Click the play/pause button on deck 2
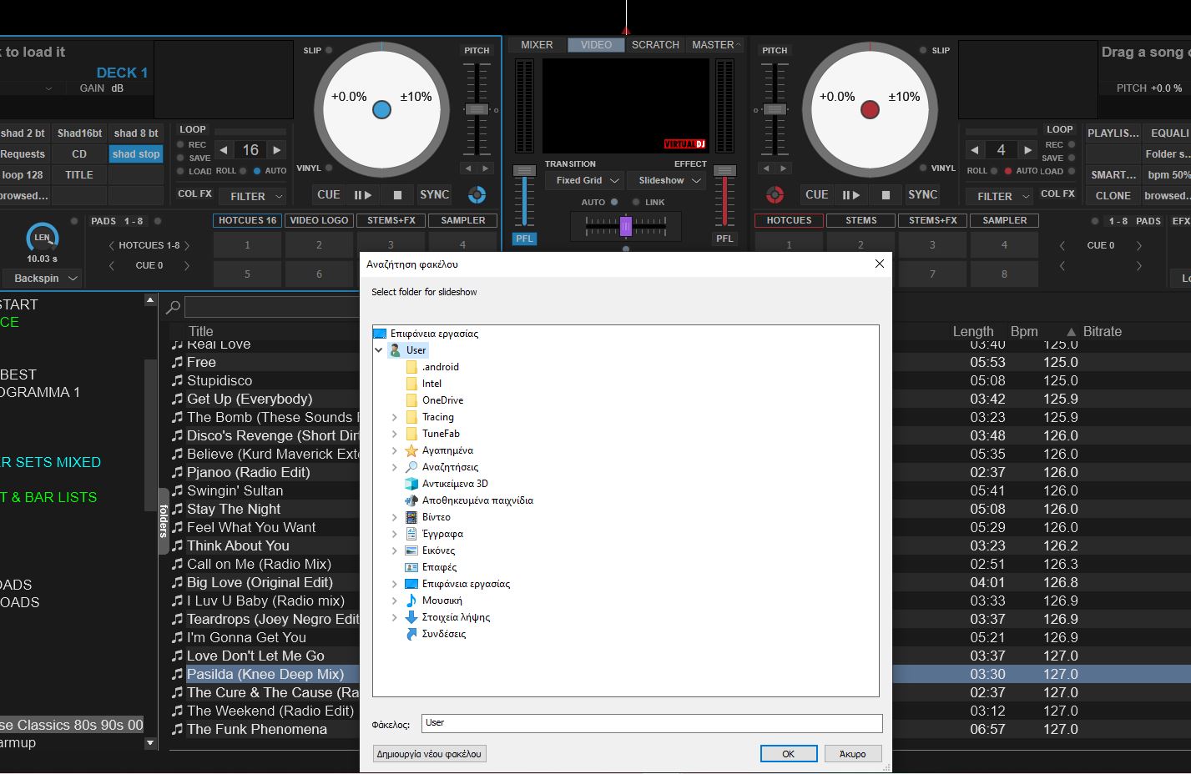The height and width of the screenshot is (774, 1191). click(850, 194)
